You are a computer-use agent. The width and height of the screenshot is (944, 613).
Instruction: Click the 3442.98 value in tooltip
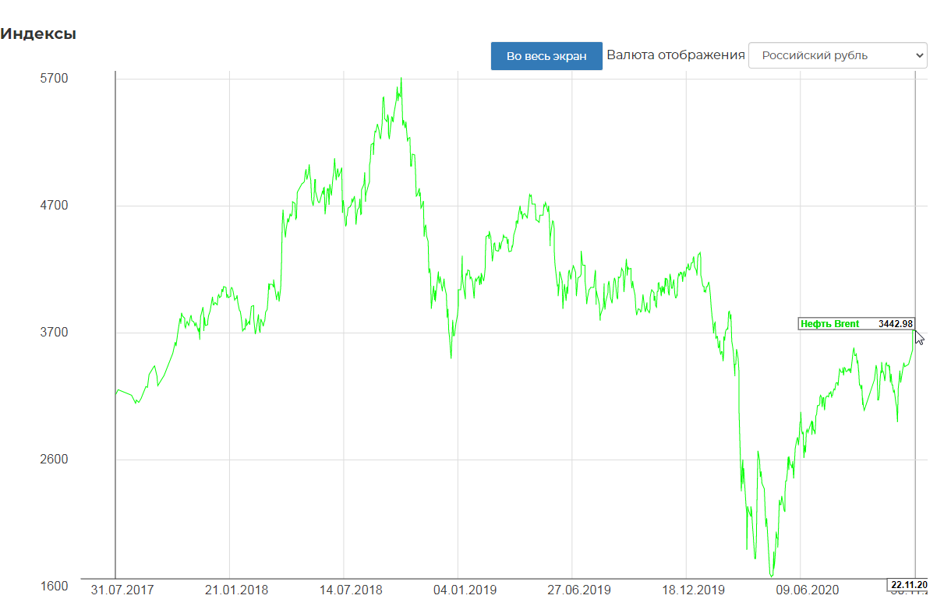pos(896,324)
